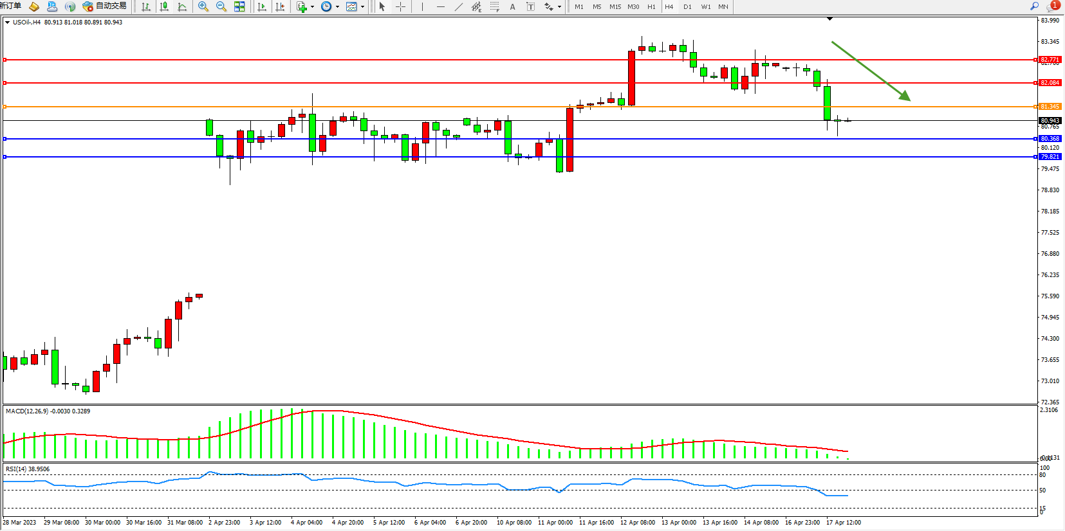The height and width of the screenshot is (531, 1065).
Task: Select the crosshair tool
Action: coord(400,6)
